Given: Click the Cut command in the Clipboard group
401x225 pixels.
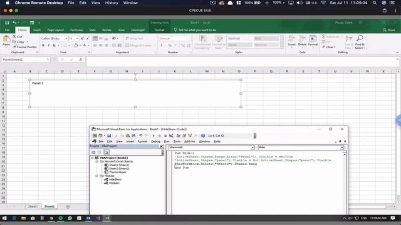Looking at the screenshot, I should pyautogui.click(x=18, y=37).
